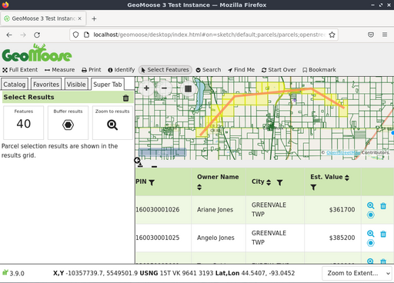
Task: Click the Save to Pocket icon
Action: (x=371, y=35)
